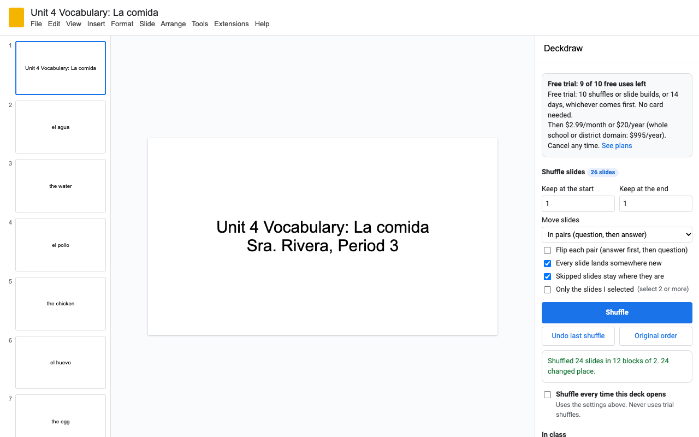Open the Slide menu
The width and height of the screenshot is (699, 437).
tap(147, 24)
